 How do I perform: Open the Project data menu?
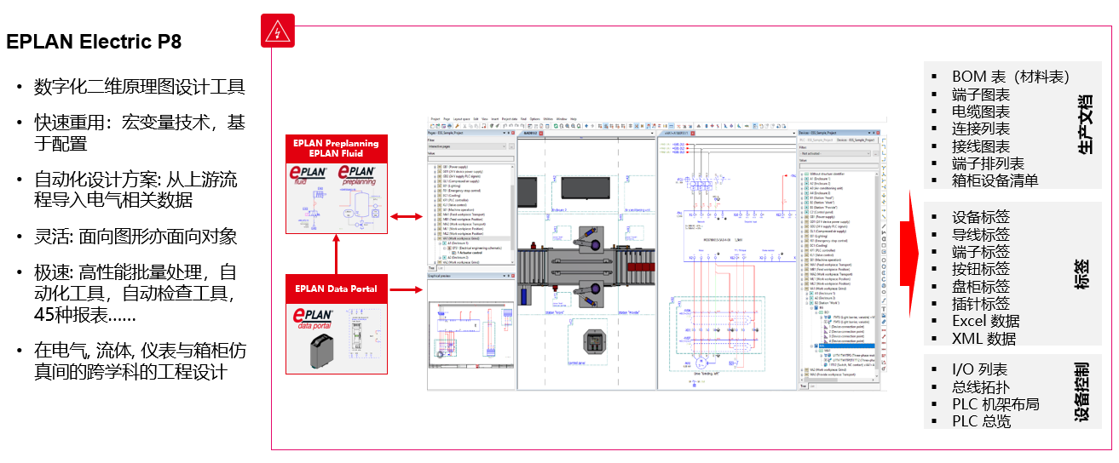pos(510,119)
